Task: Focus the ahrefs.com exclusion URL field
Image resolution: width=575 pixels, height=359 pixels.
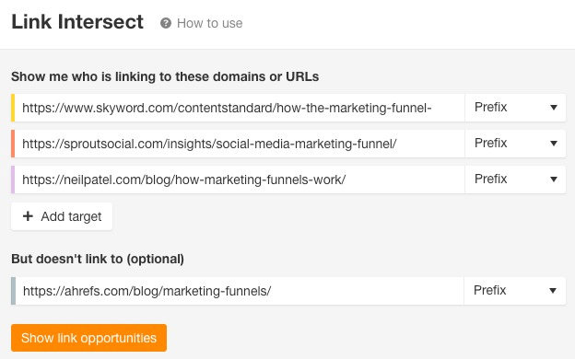Action: pos(240,291)
